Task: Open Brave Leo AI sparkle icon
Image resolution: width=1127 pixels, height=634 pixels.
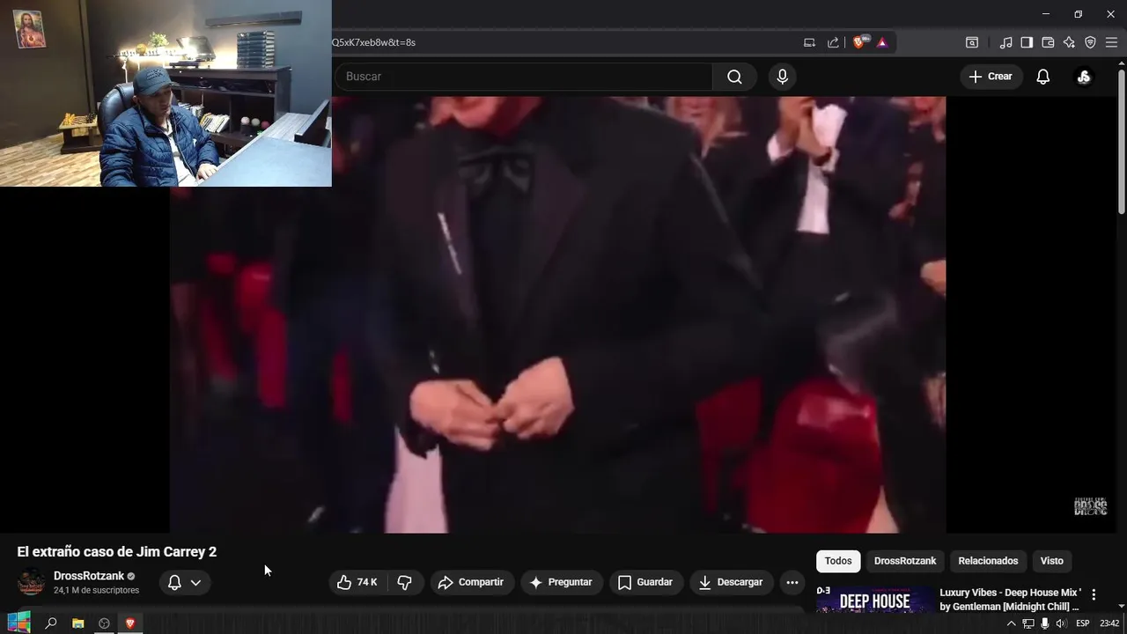Action: (1069, 42)
